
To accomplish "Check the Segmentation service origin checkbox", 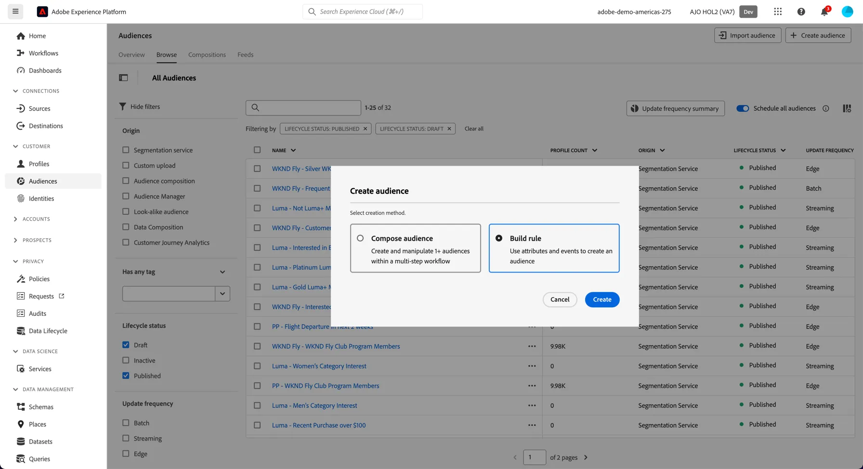I will coord(126,150).
